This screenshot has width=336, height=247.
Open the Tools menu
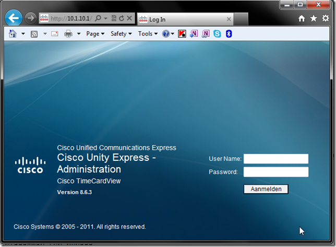148,33
